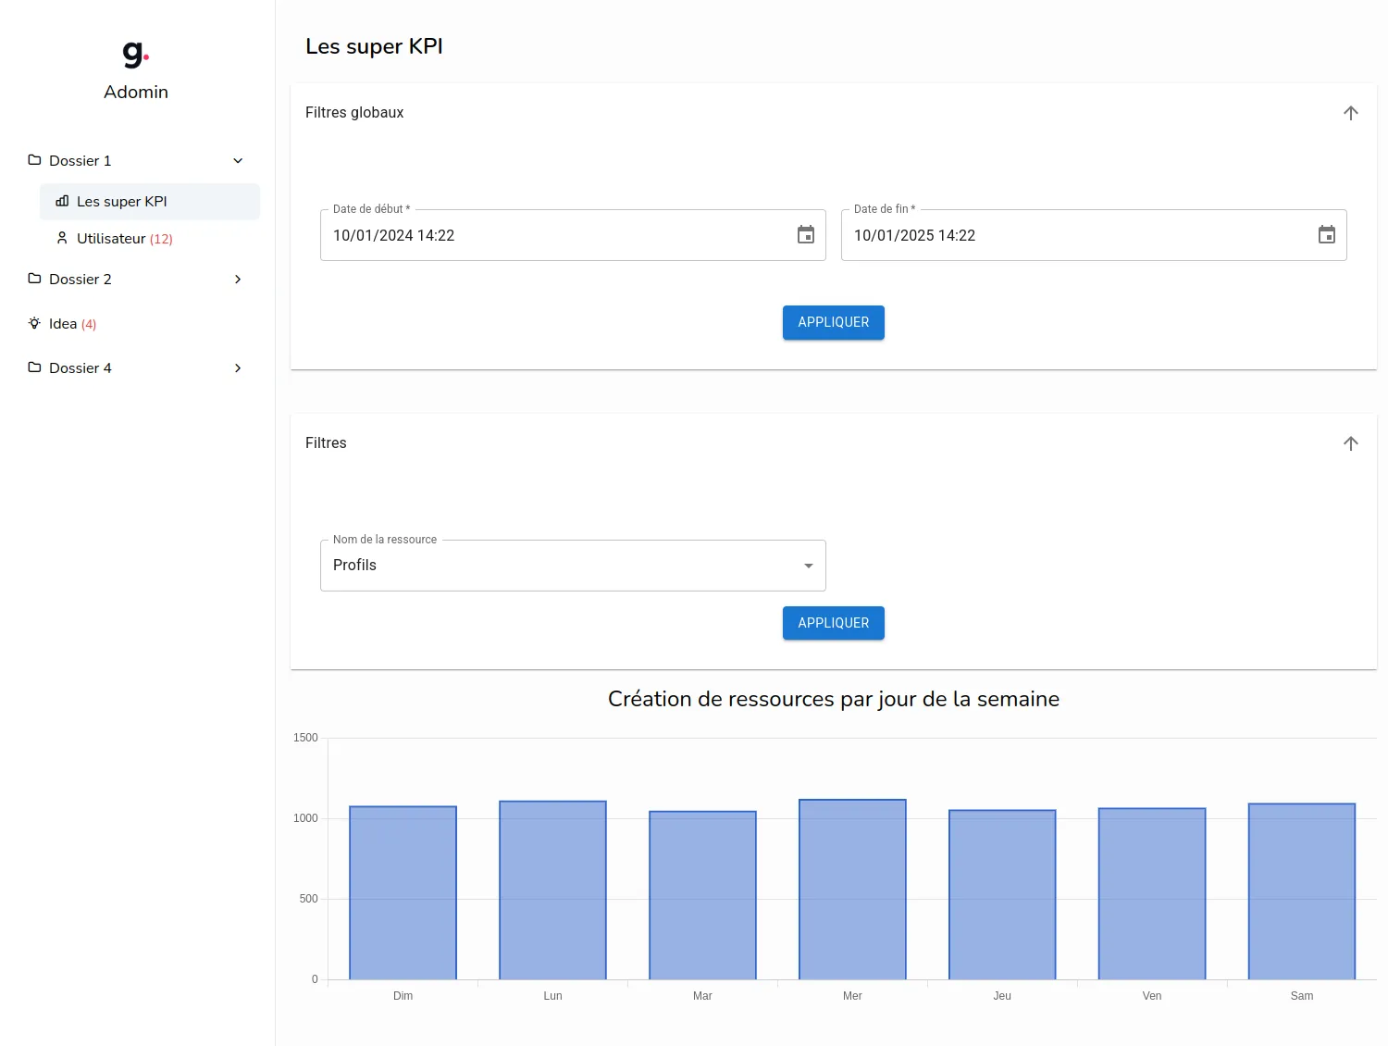Select Dossier 1 in the sidebar
Image resolution: width=1388 pixels, height=1046 pixels.
[x=138, y=161]
